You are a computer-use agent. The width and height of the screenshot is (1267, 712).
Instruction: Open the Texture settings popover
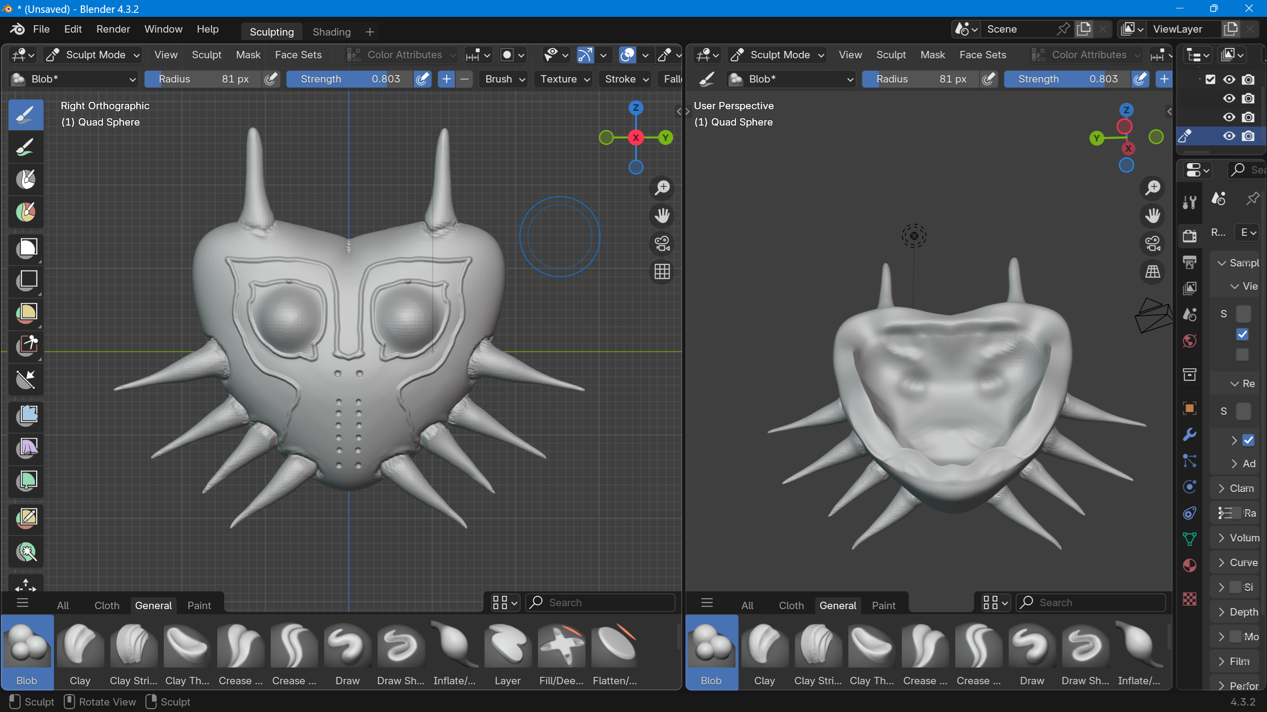coord(564,79)
